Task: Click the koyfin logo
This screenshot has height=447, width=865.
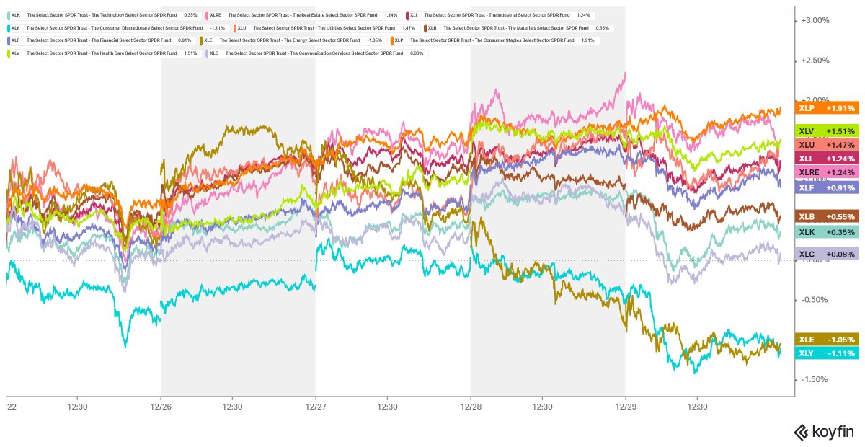Action: click(824, 432)
